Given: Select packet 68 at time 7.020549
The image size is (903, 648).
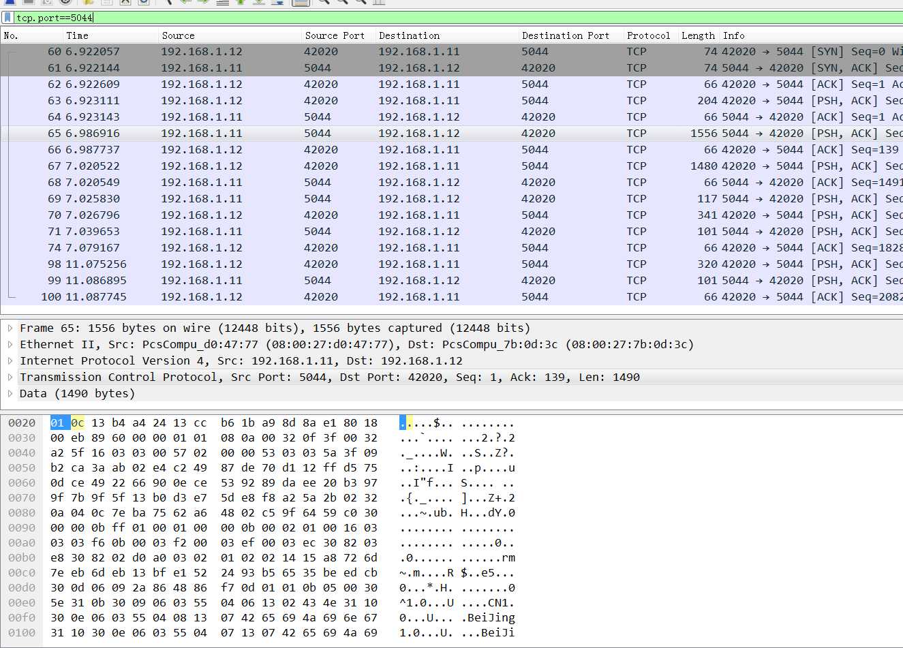Looking at the screenshot, I should click(451, 183).
